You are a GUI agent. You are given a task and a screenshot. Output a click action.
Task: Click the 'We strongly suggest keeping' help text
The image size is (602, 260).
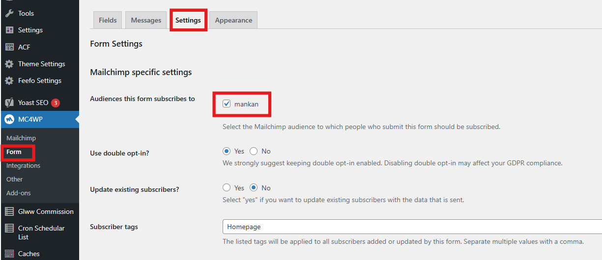coord(392,163)
